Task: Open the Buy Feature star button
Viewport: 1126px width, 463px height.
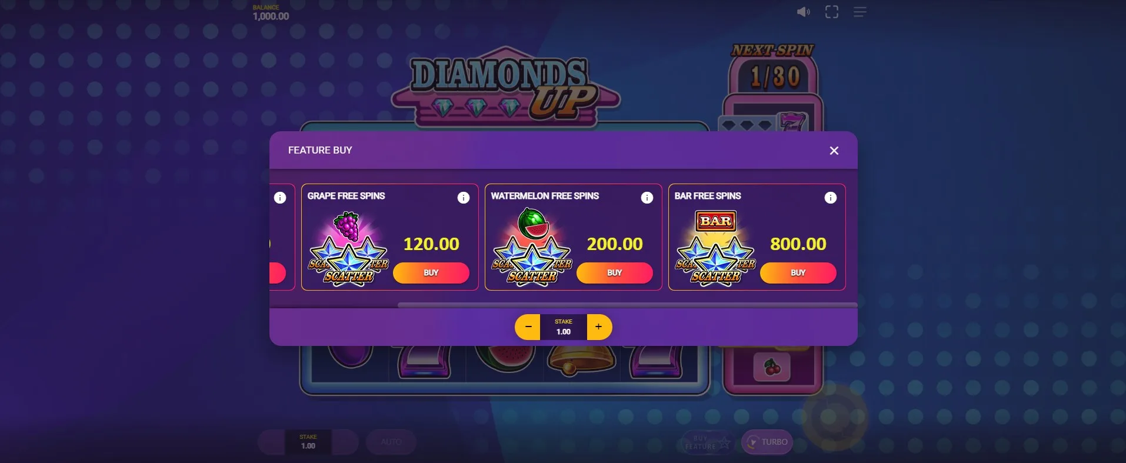Action: click(x=708, y=442)
